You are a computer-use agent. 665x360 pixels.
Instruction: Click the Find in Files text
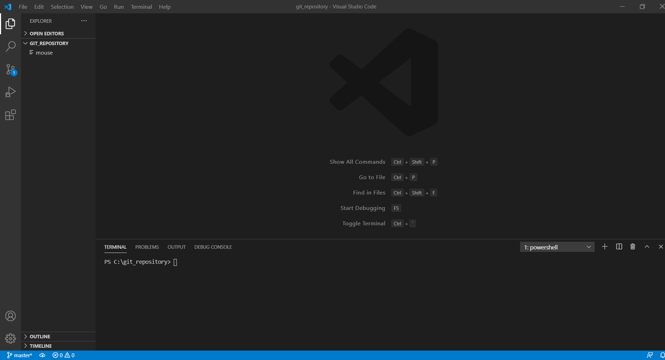pos(369,193)
